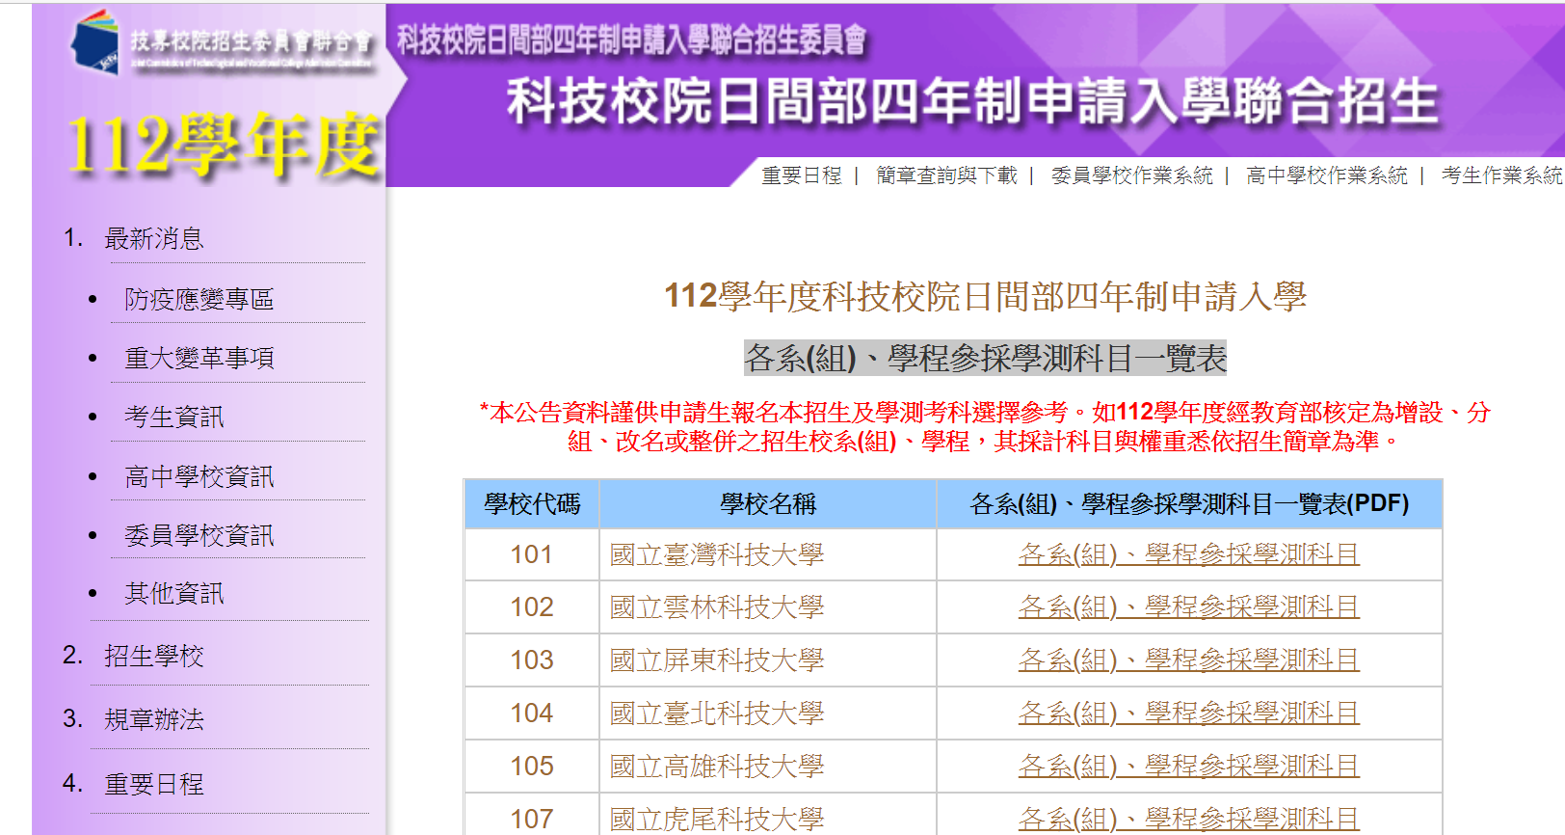The image size is (1565, 835).
Task: Select 最新消息 in the sidebar
Action: coord(154,238)
